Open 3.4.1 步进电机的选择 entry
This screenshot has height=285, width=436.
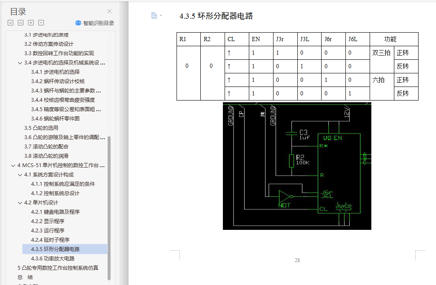pyautogui.click(x=55, y=72)
